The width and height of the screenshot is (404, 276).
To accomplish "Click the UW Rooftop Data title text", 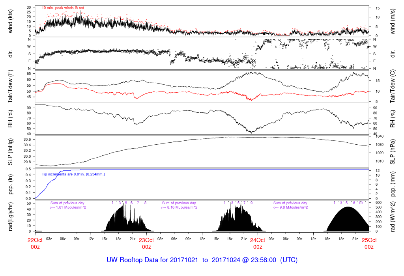I will click(202, 260).
